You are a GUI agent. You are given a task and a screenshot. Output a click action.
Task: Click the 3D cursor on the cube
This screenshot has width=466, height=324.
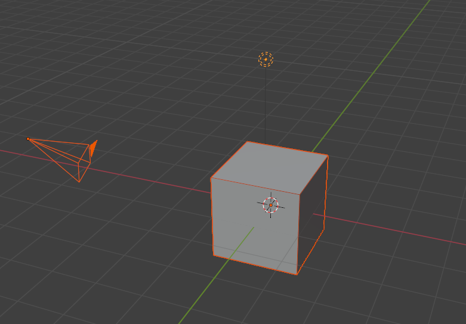click(271, 205)
